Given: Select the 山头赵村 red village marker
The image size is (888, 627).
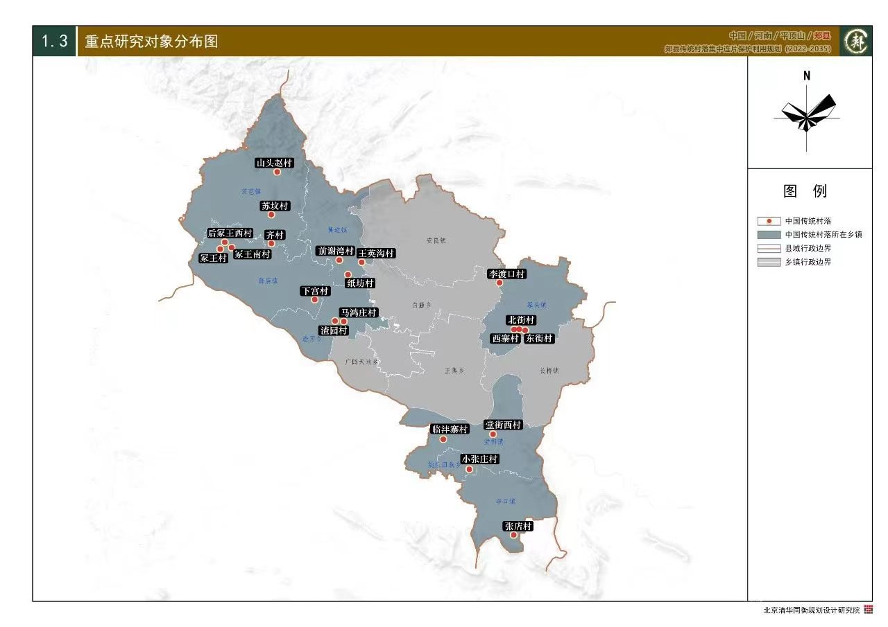Looking at the screenshot, I should pyautogui.click(x=277, y=172).
